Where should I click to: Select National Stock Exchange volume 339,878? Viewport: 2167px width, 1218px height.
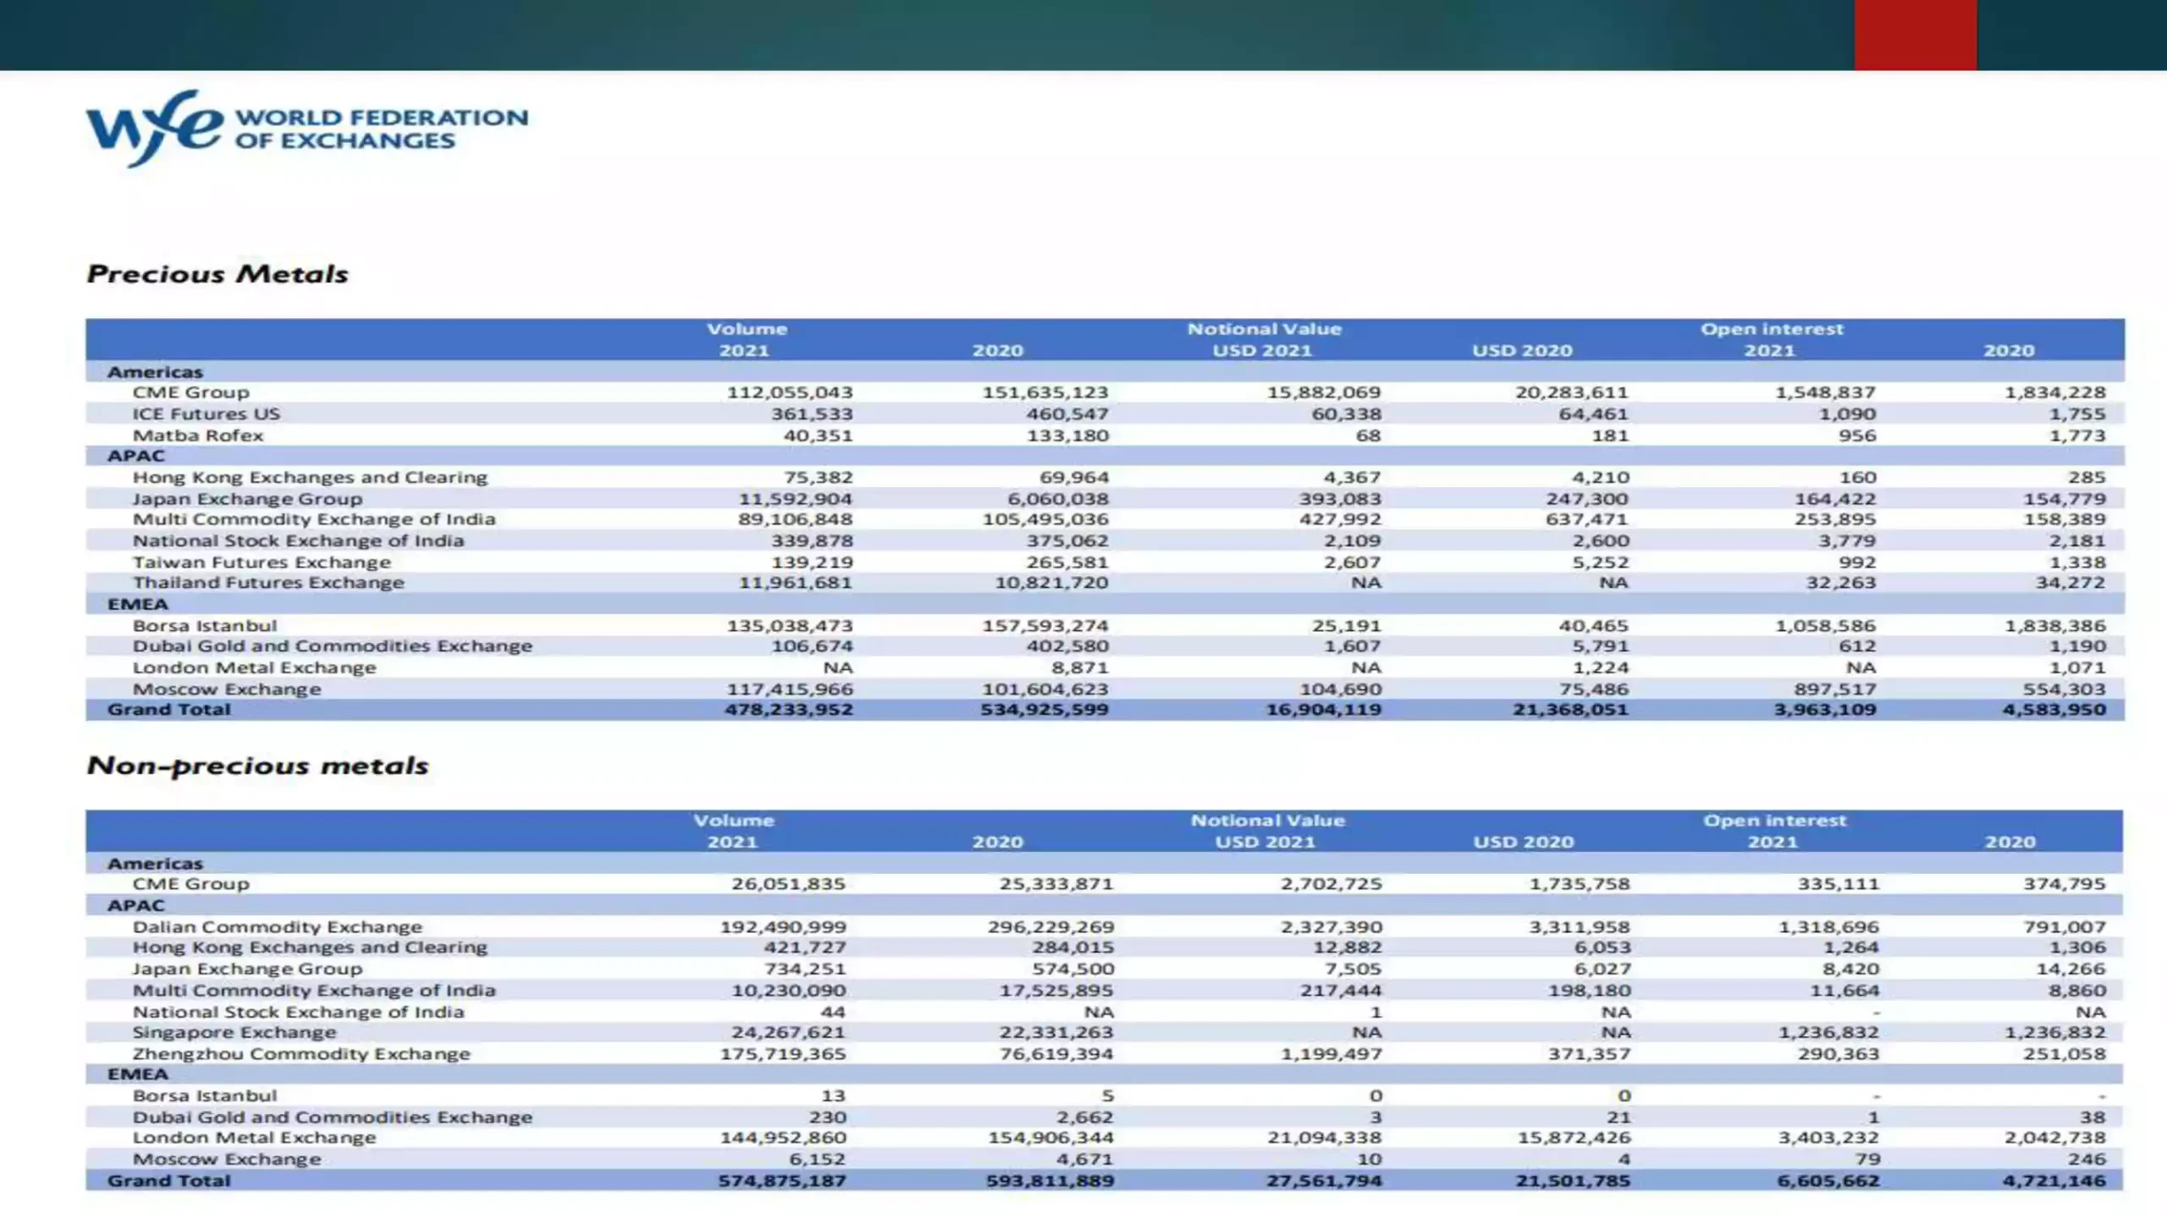(x=812, y=540)
